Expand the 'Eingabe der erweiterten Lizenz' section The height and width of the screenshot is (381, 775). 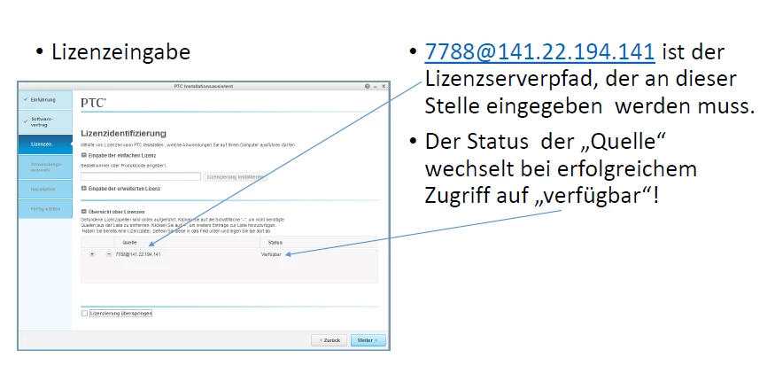coord(83,188)
